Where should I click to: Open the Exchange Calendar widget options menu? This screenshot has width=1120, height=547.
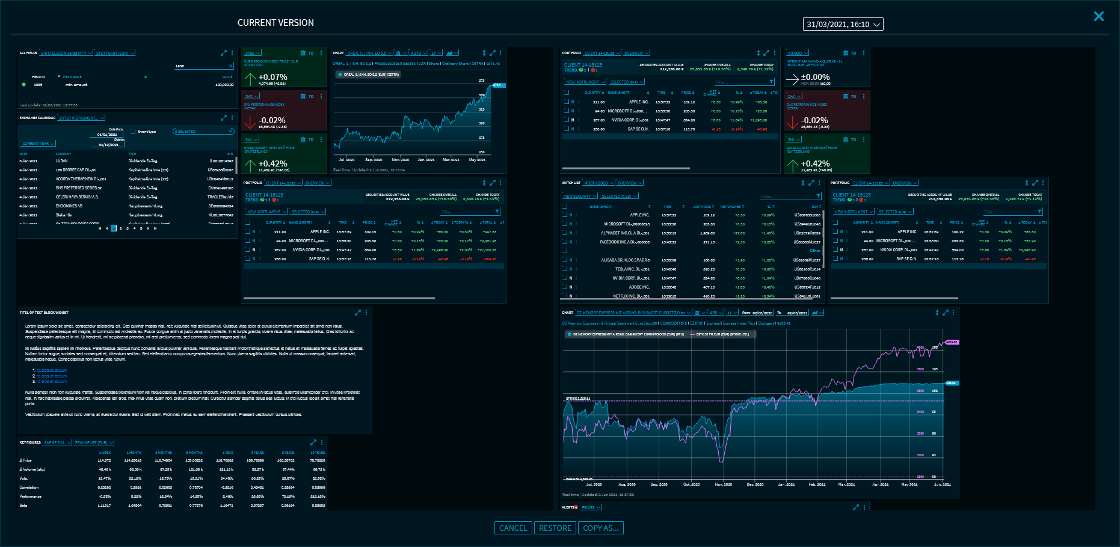[232, 118]
